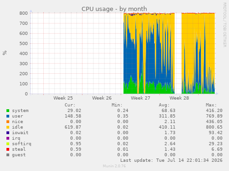Click the nice max value 436.05

tap(214, 122)
